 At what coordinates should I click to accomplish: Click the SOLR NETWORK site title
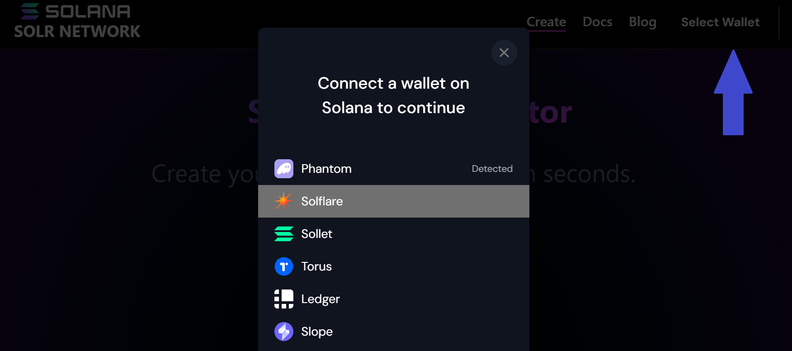tap(77, 31)
